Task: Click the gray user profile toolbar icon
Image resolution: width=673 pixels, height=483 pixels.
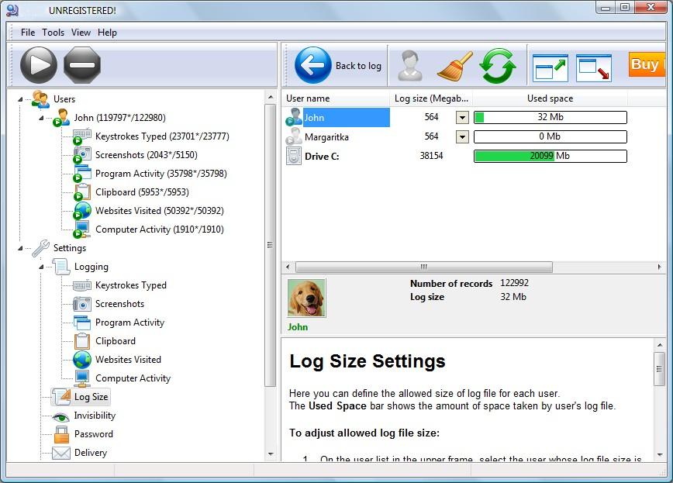Action: [x=410, y=66]
